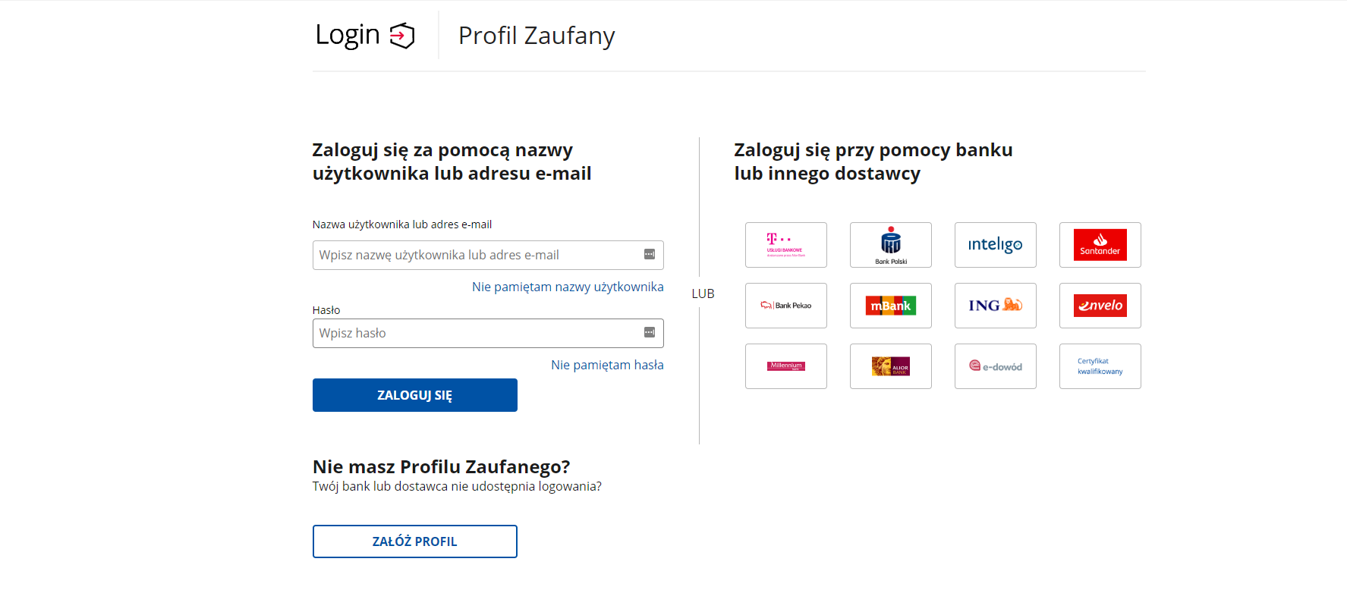Focus the username or e-mail field
Viewport: 1347px width, 612px height.
tap(488, 255)
